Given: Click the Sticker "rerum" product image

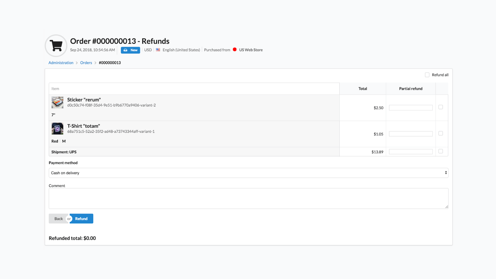Looking at the screenshot, I should [57, 102].
